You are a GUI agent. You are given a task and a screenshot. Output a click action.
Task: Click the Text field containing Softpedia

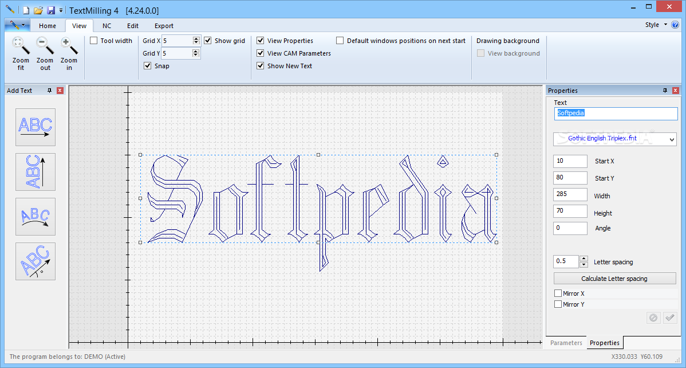pos(616,113)
